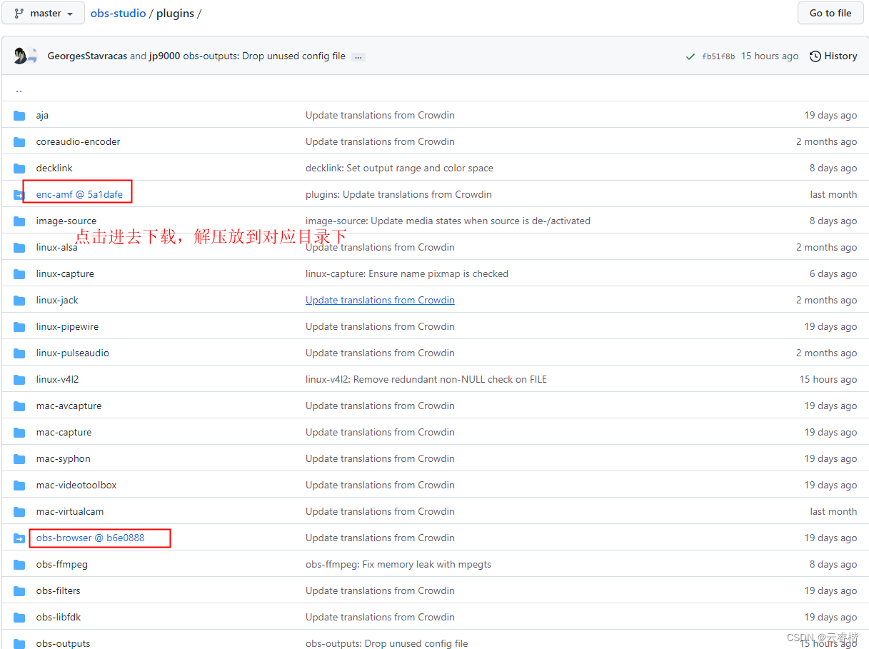Open the linux-capture folder
The height and width of the screenshot is (649, 869).
pyautogui.click(x=65, y=274)
